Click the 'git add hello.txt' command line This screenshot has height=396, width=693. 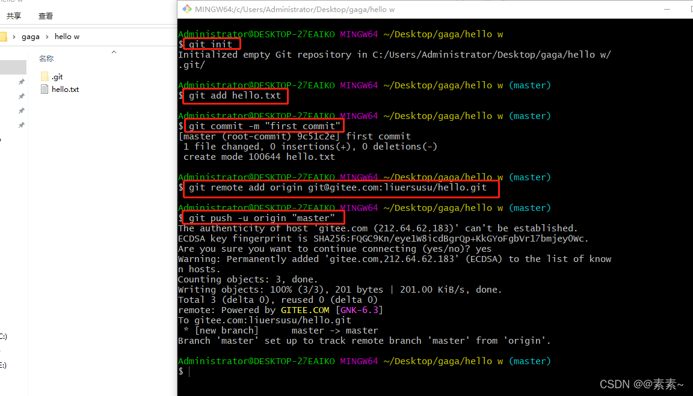click(x=235, y=96)
